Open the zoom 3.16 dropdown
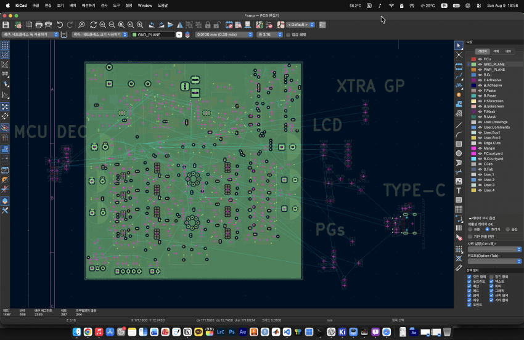The height and width of the screenshot is (340, 524). 269,34
